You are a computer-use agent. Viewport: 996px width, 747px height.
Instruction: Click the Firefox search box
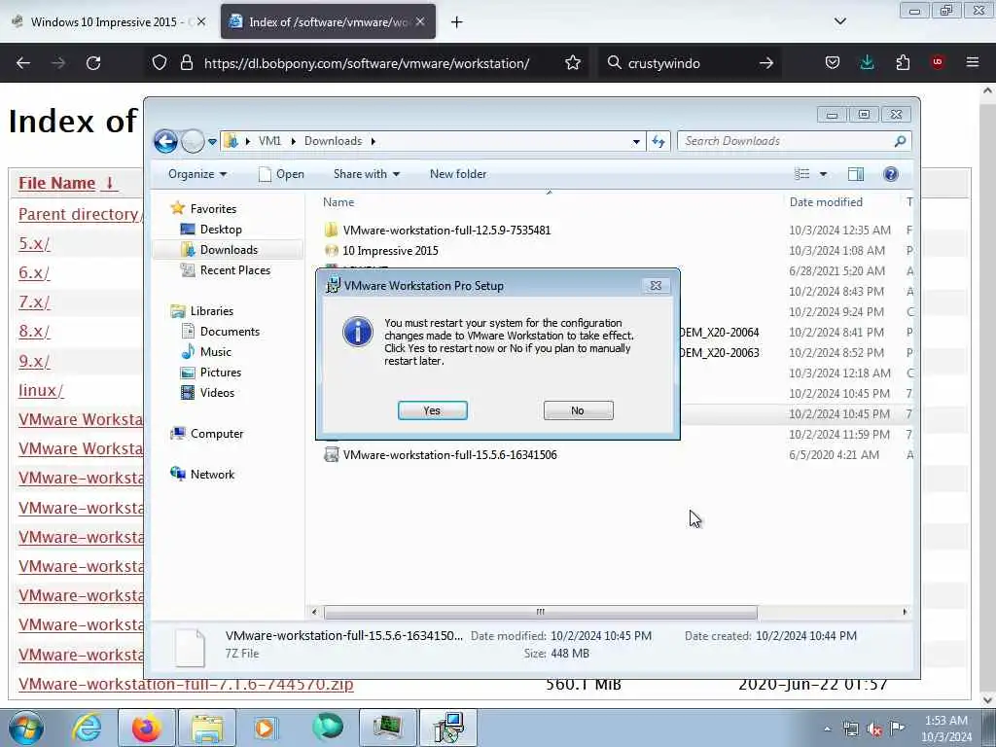coord(690,63)
